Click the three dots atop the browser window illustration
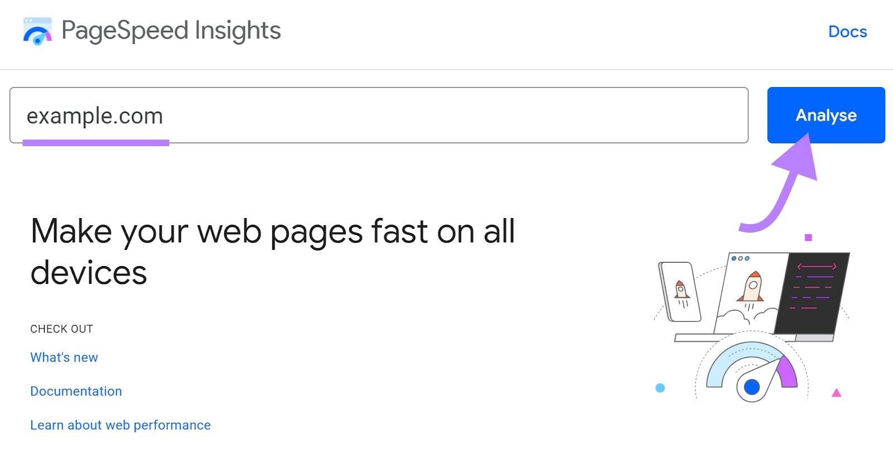893x454 pixels. 740,258
